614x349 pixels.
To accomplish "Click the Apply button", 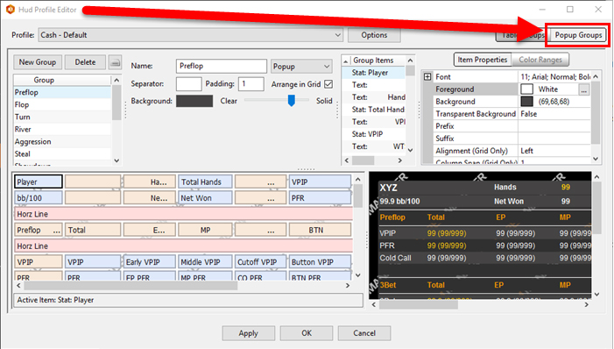I will [x=248, y=333].
